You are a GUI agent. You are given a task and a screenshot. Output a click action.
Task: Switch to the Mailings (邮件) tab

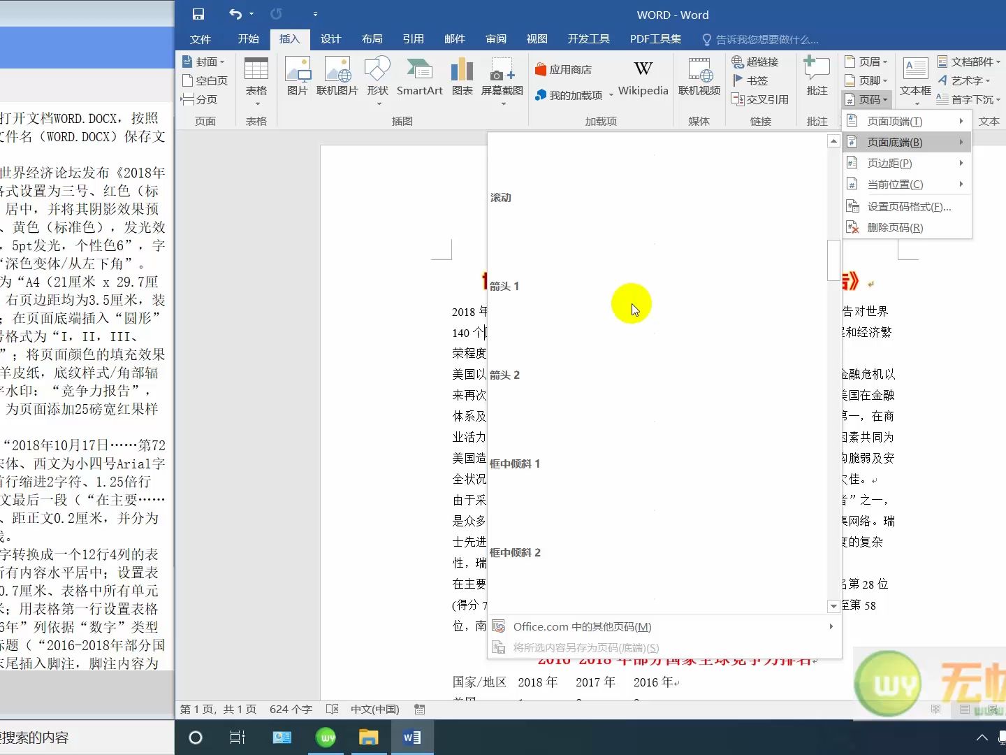[x=454, y=39]
